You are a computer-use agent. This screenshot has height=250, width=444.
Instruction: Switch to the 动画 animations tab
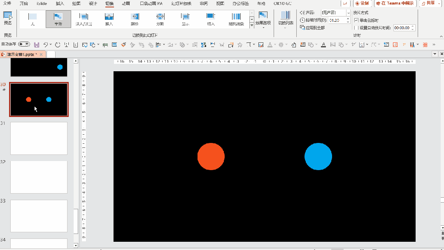126,3
